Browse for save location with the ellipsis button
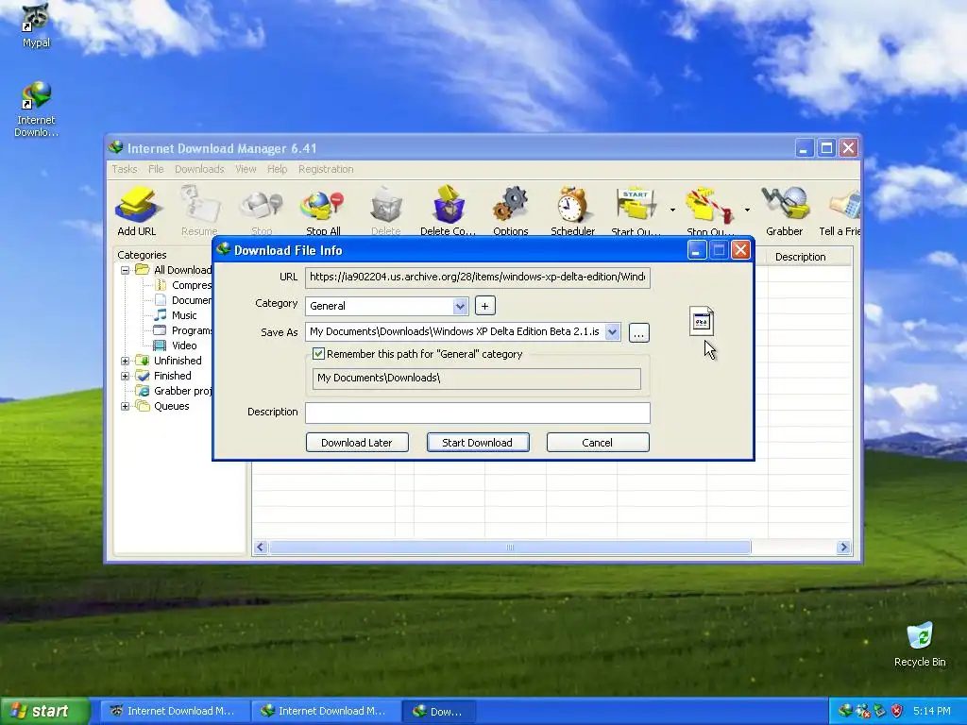Image resolution: width=967 pixels, height=725 pixels. tap(639, 333)
